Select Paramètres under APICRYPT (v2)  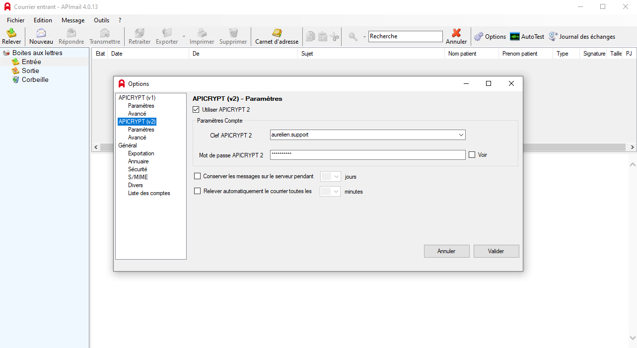[x=141, y=130]
